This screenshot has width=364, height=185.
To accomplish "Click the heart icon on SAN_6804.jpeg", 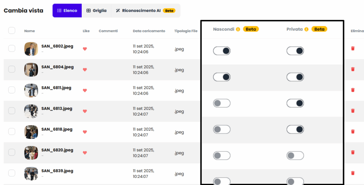I will click(x=85, y=70).
